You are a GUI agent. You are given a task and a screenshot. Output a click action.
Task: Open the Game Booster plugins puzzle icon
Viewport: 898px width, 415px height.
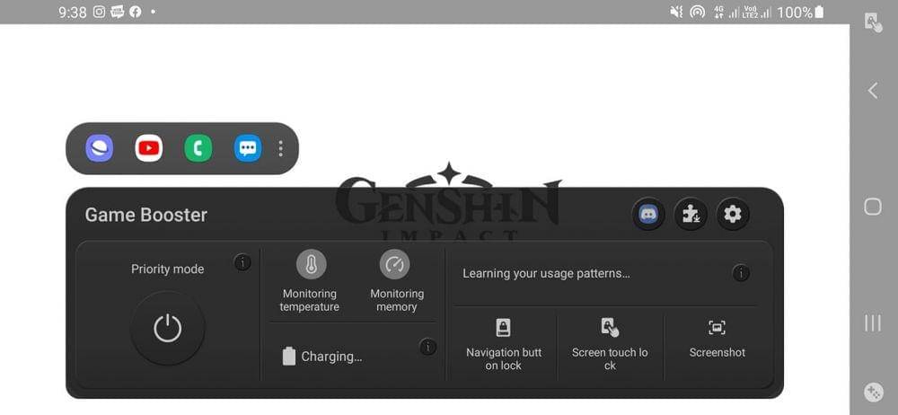691,215
